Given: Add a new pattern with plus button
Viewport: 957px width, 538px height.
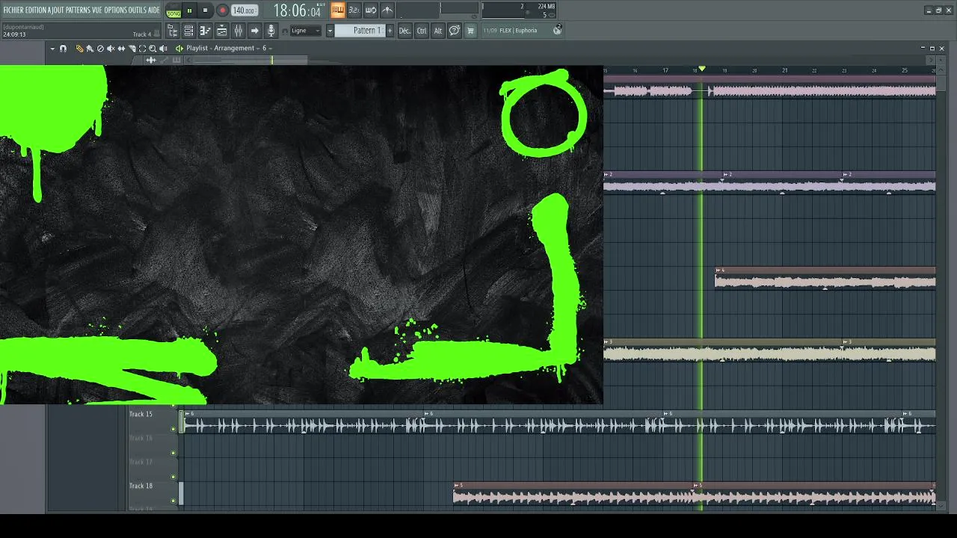Looking at the screenshot, I should tap(390, 31).
